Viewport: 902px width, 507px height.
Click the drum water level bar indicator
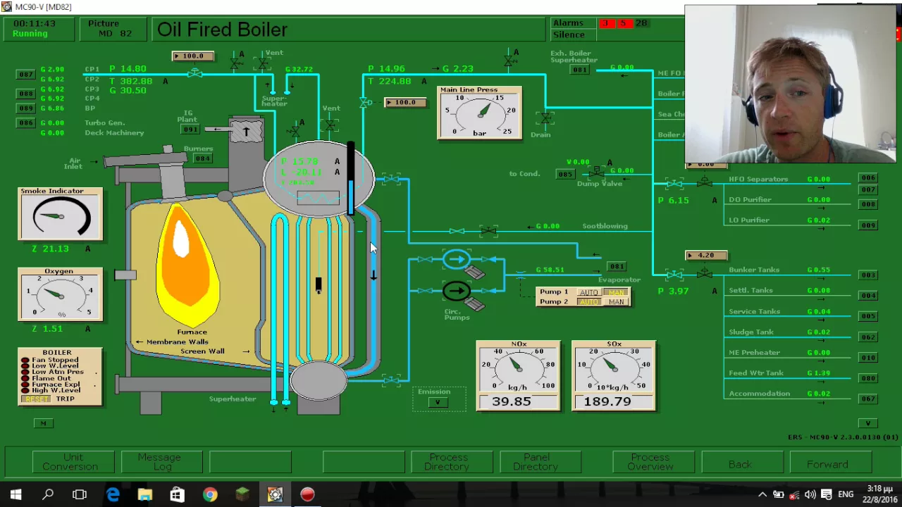coord(350,178)
